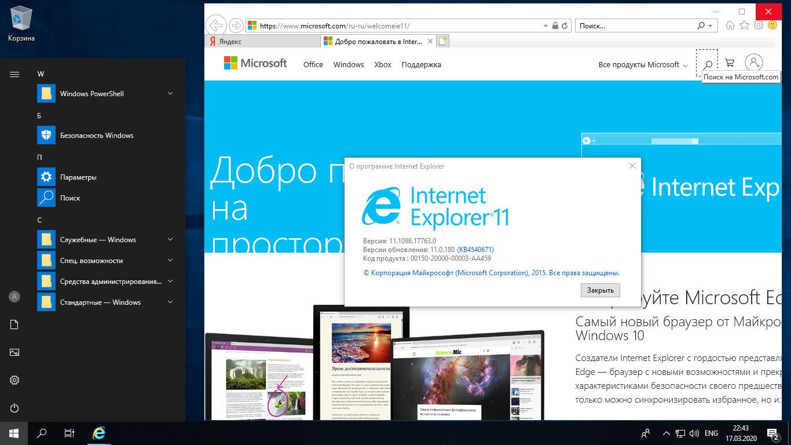Click the volume speaker tray icon
Screen dimensions: 791x445
pos(694,433)
